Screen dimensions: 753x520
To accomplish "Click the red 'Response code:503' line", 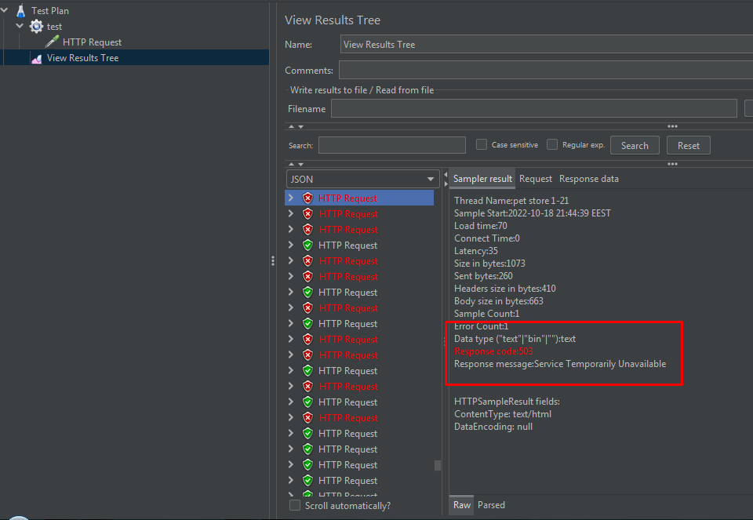I will (x=493, y=351).
